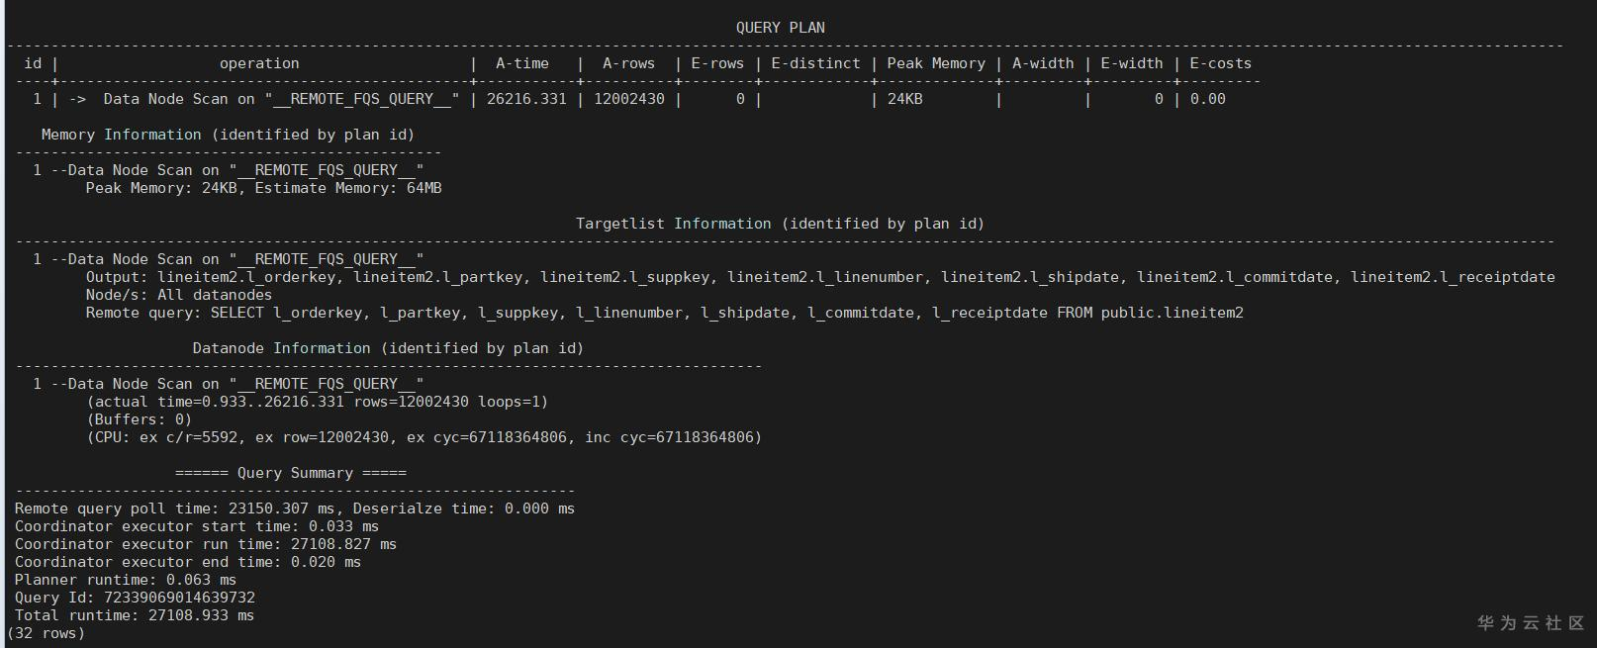
Task: Click the Query Summary heading
Action: 290,473
